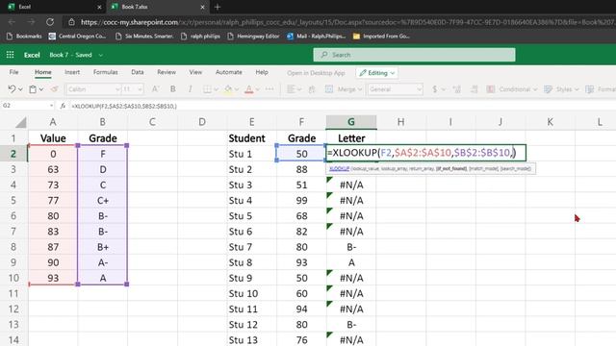Expand the Undo dropdown arrow

(20, 89)
